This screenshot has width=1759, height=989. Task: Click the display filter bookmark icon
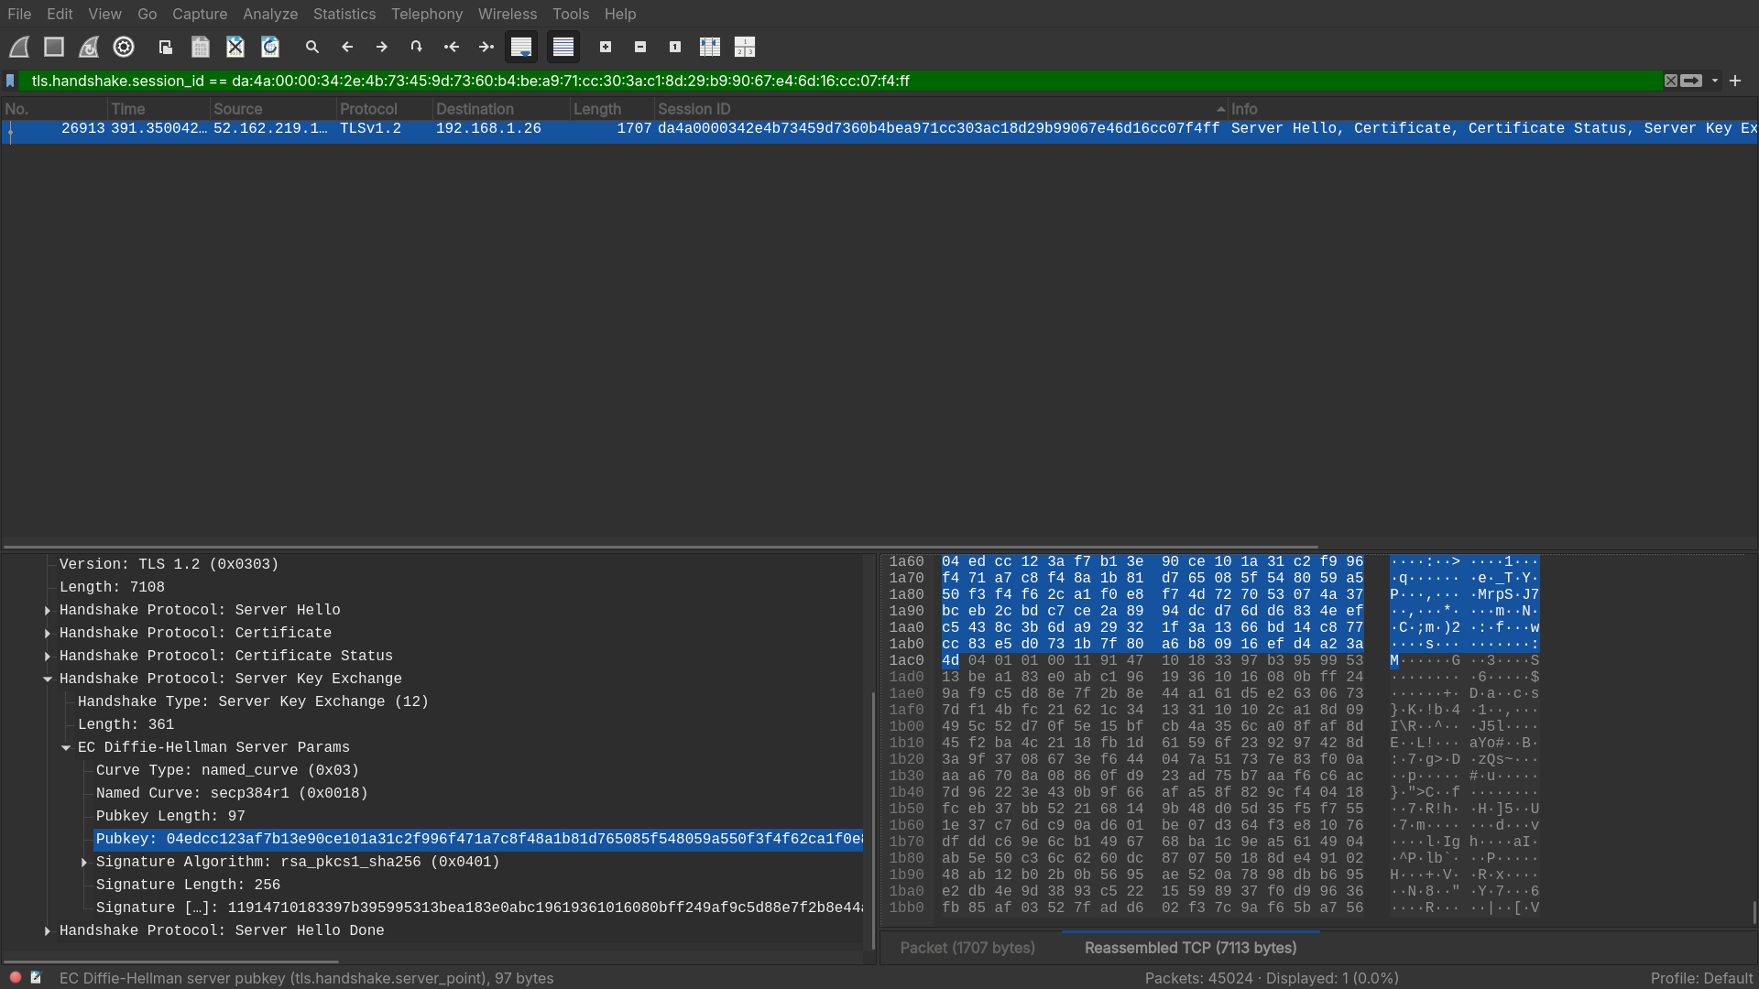tap(10, 81)
